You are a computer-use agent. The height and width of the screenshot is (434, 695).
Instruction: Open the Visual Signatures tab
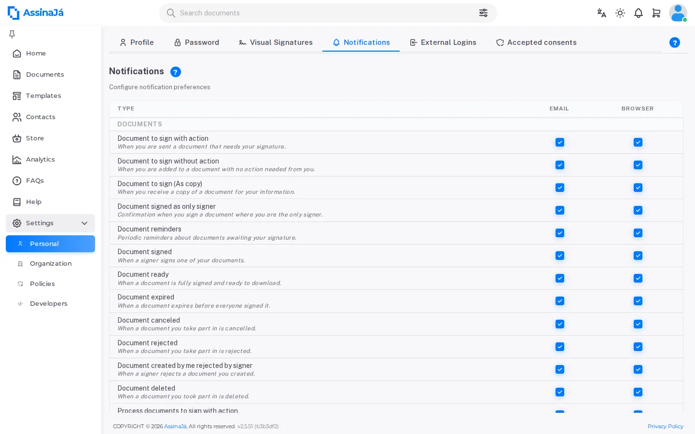(276, 42)
